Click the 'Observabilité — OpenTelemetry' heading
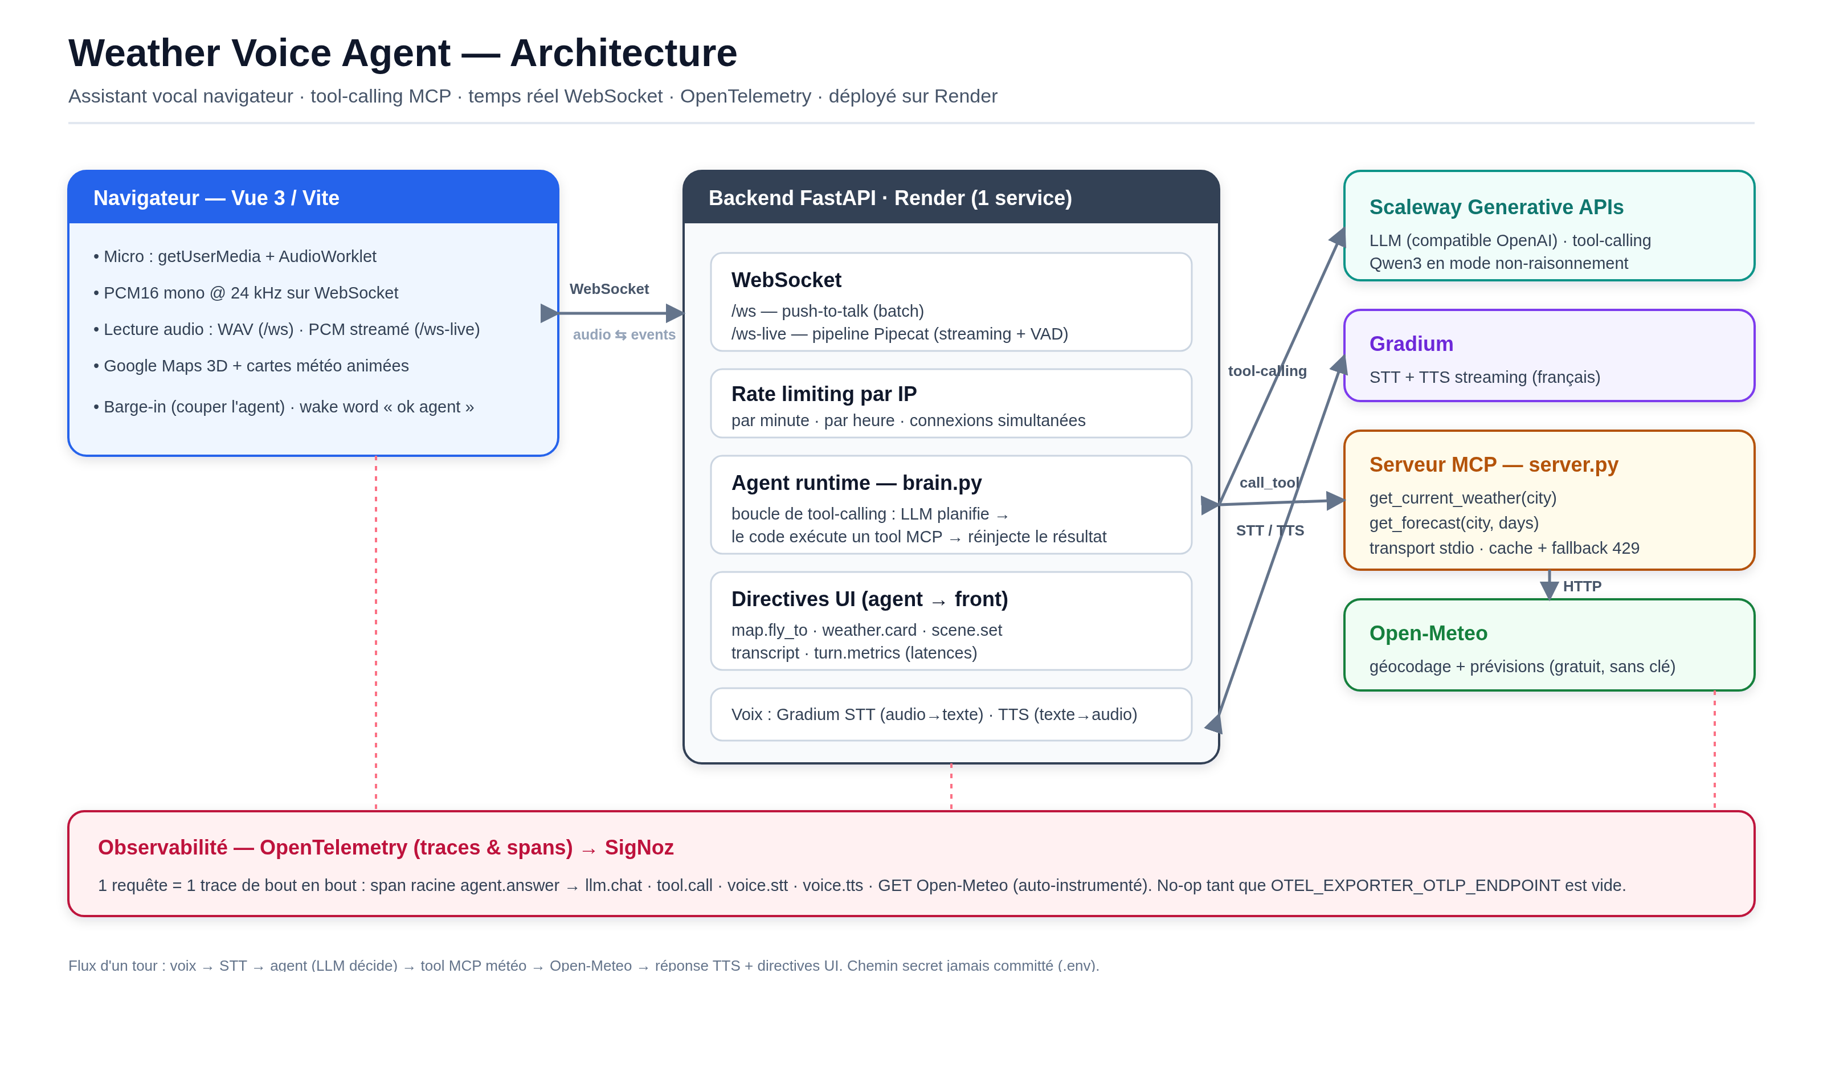Viewport: 1823px width, 1071px height. (386, 847)
